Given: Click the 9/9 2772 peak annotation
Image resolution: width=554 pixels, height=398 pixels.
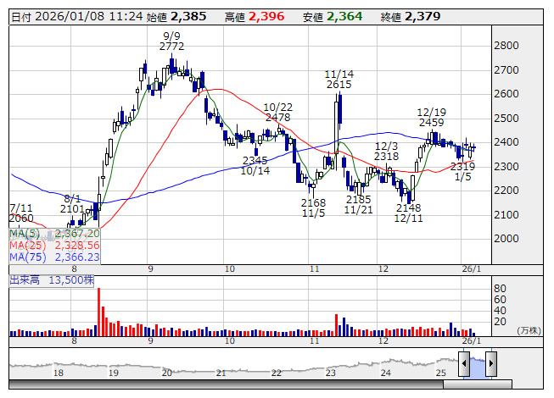Looking at the screenshot, I should [x=171, y=41].
